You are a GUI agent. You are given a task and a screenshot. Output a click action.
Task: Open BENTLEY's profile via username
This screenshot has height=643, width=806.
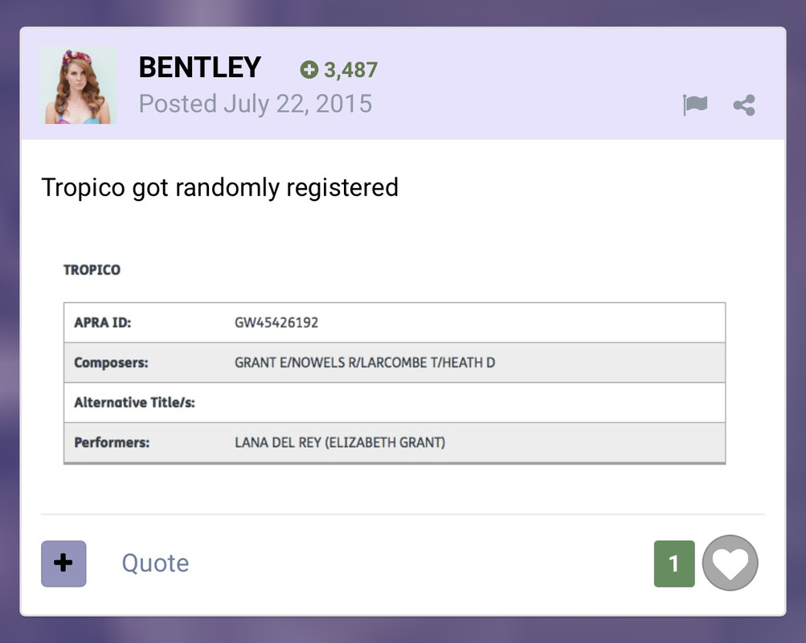pos(200,68)
